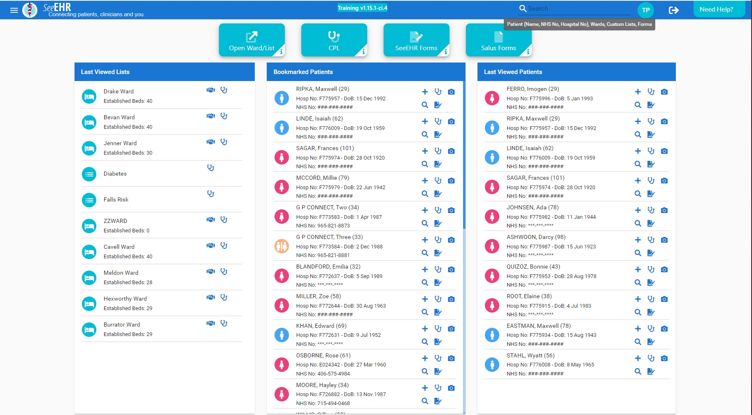Show info for the CPL tile

pyautogui.click(x=363, y=52)
